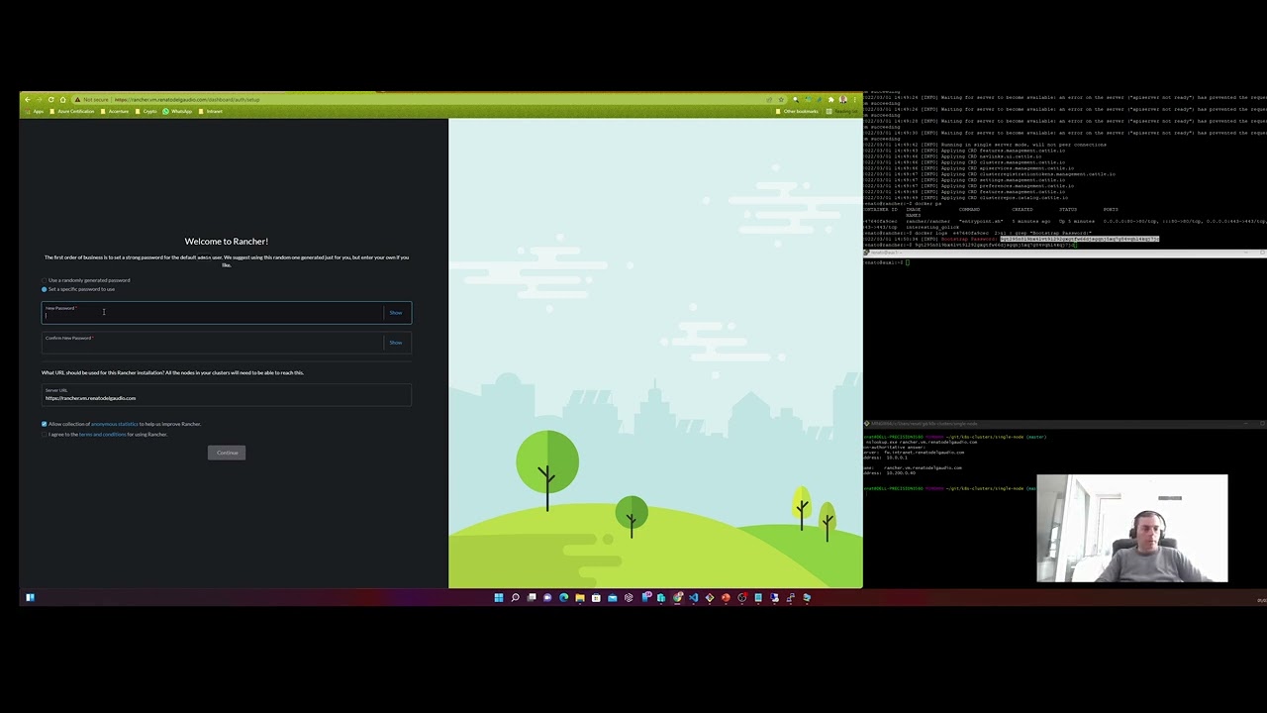Open File Explorer from the taskbar
The height and width of the screenshot is (713, 1267).
[580, 597]
